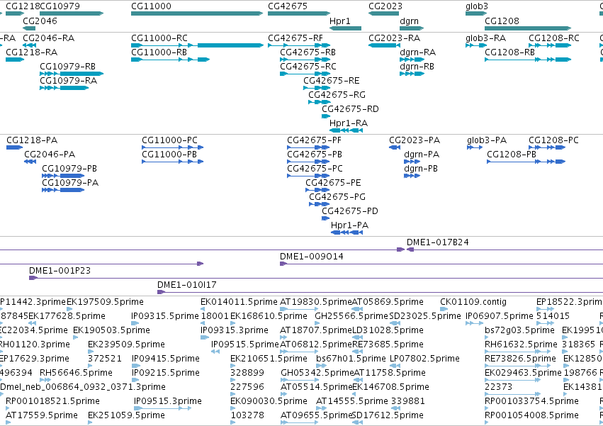
Task: Click the glob3 gene label
Action: [476, 6]
